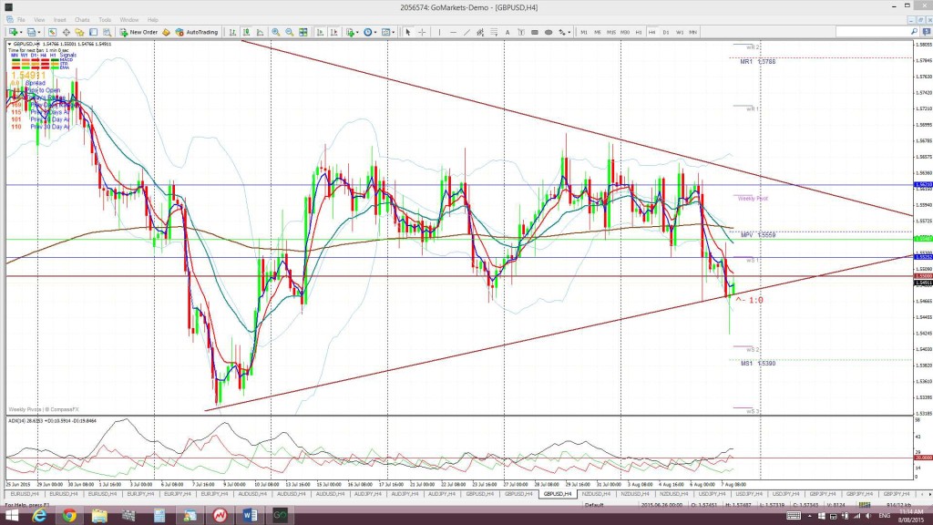
Task: Switch timeframe to MN
Action: (x=693, y=32)
